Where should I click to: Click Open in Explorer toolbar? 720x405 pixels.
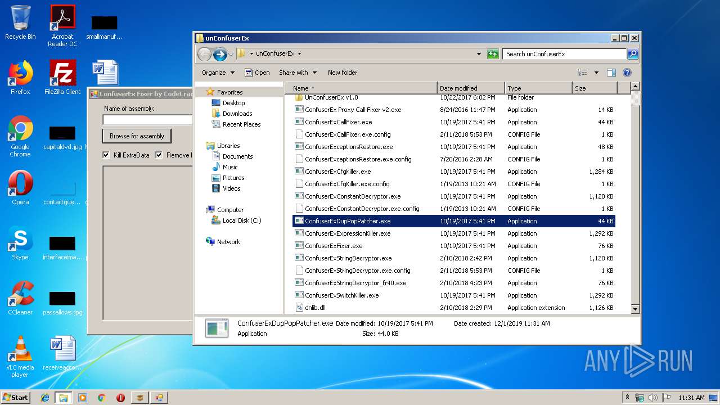(257, 73)
